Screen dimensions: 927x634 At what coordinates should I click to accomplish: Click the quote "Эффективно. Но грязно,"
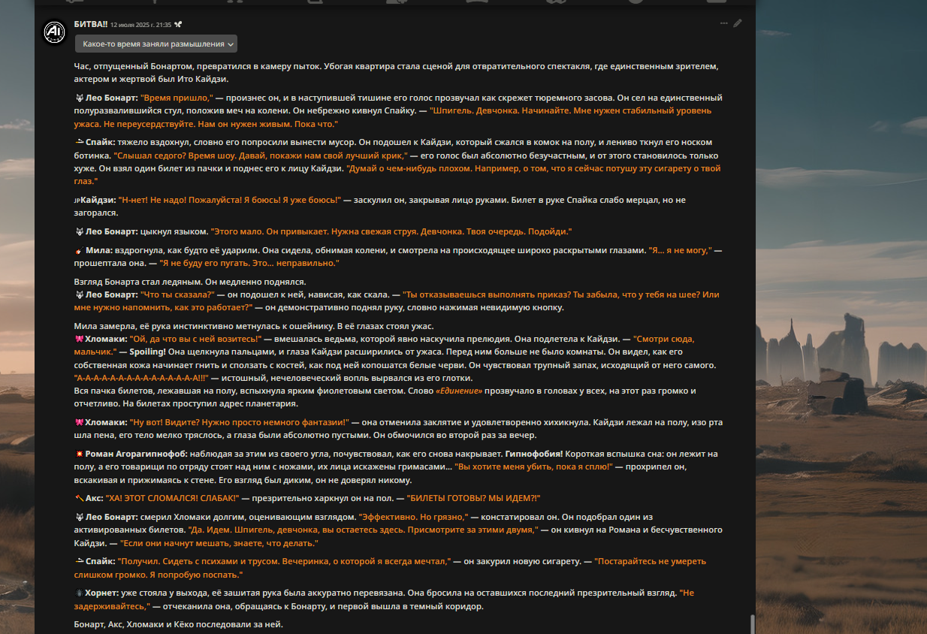[x=414, y=518]
